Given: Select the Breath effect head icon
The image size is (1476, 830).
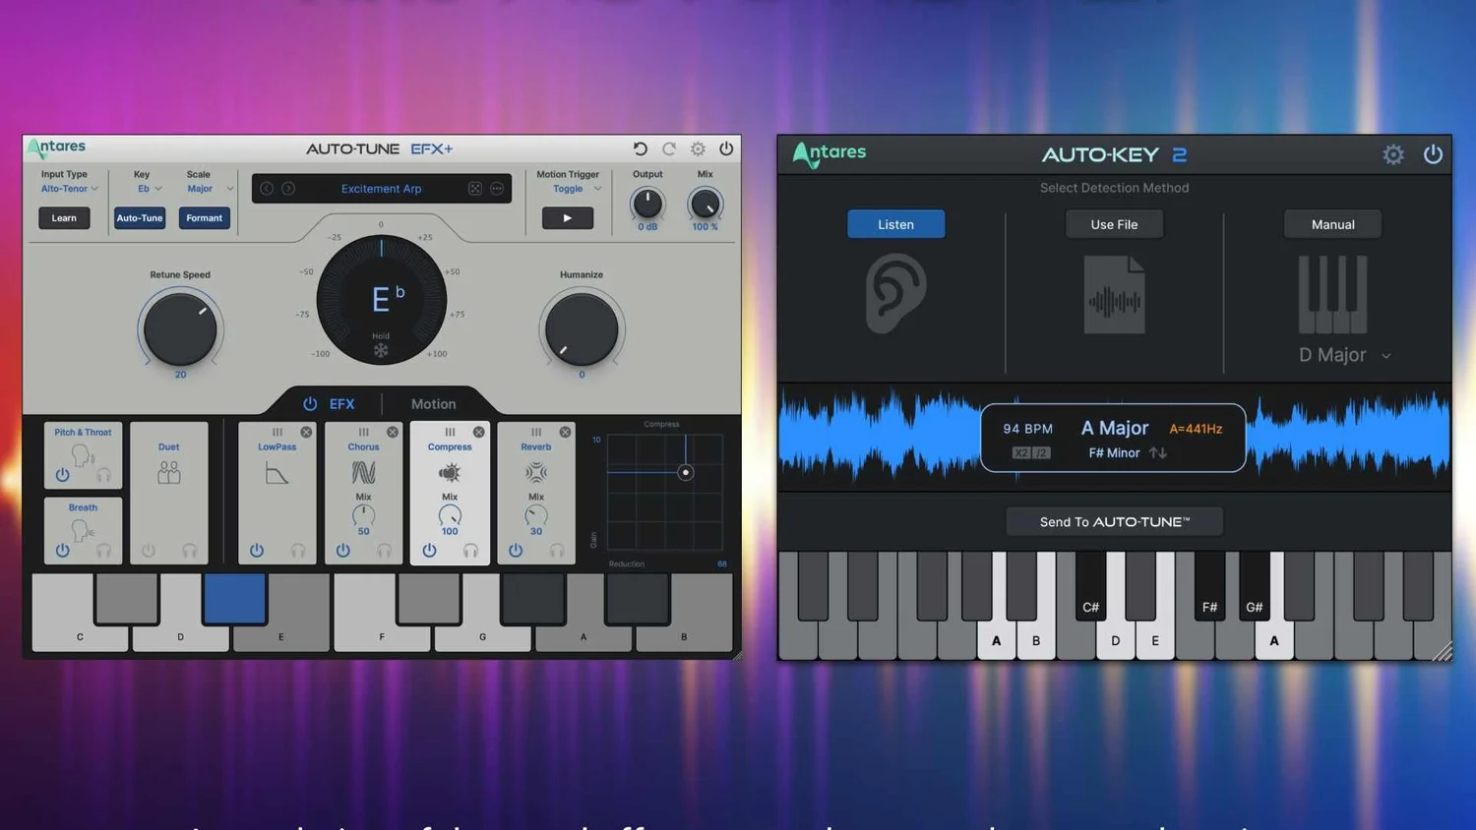Looking at the screenshot, I should point(83,531).
